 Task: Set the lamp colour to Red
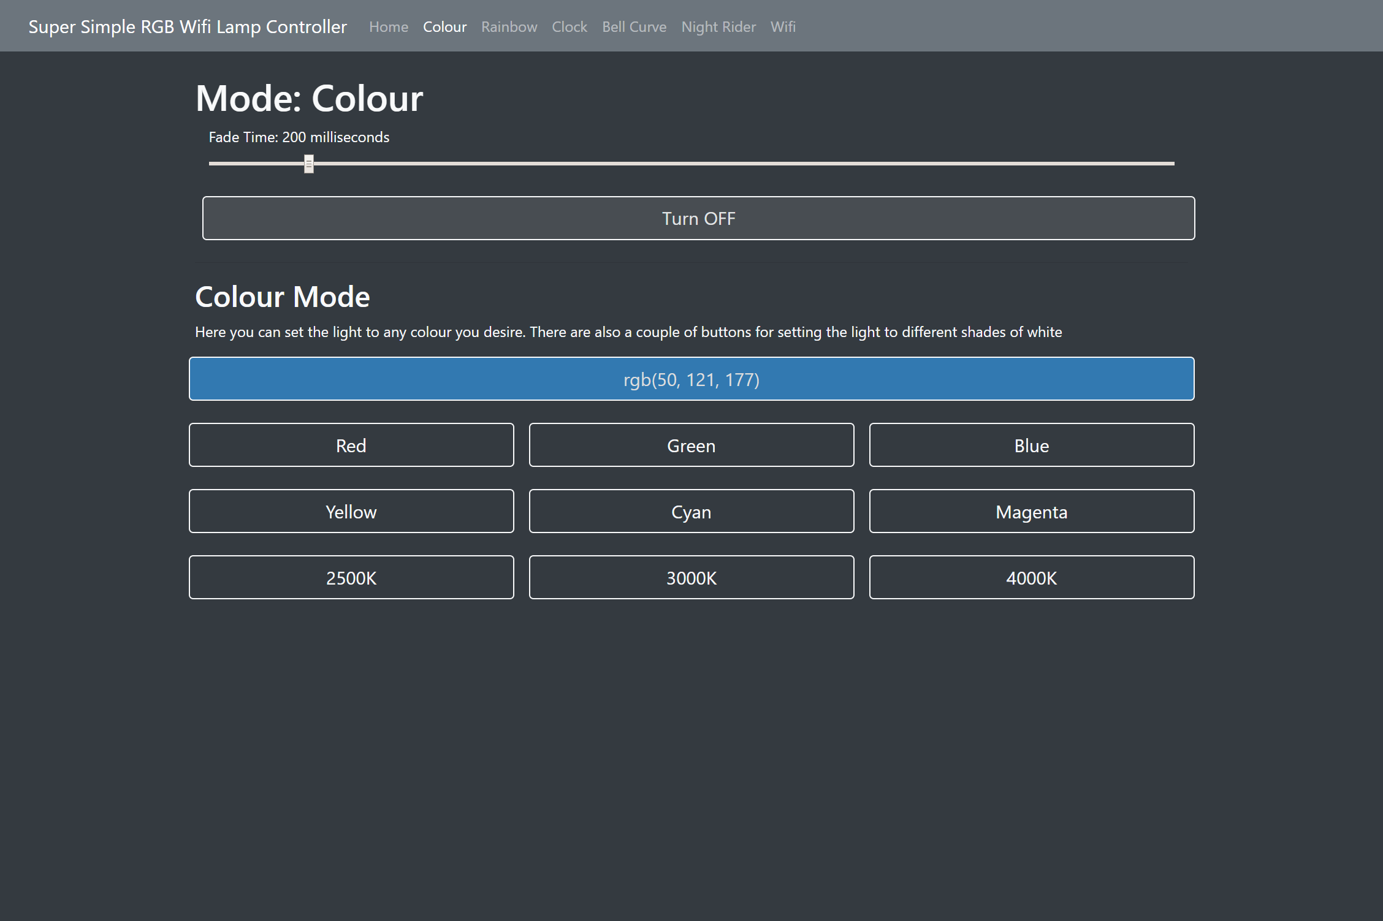pyautogui.click(x=351, y=445)
